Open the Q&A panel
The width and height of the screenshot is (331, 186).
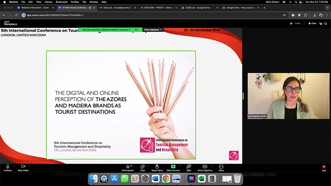point(189,167)
